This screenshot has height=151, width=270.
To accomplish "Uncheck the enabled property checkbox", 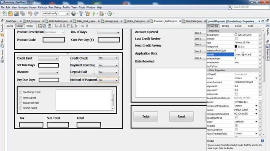I will point(236,126).
